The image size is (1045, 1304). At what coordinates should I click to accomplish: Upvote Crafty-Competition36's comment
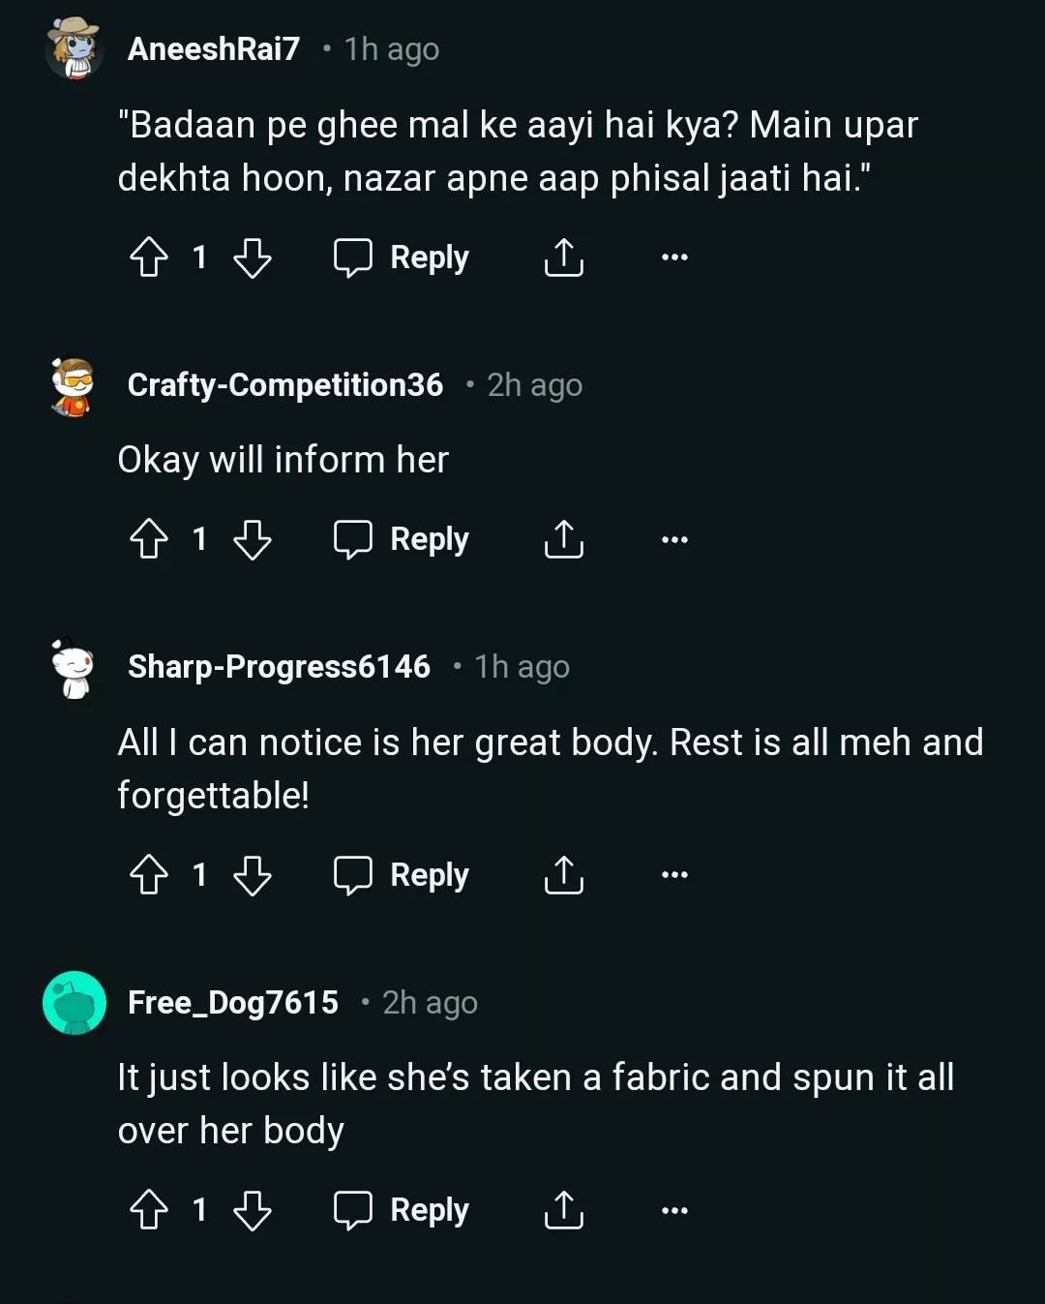149,539
